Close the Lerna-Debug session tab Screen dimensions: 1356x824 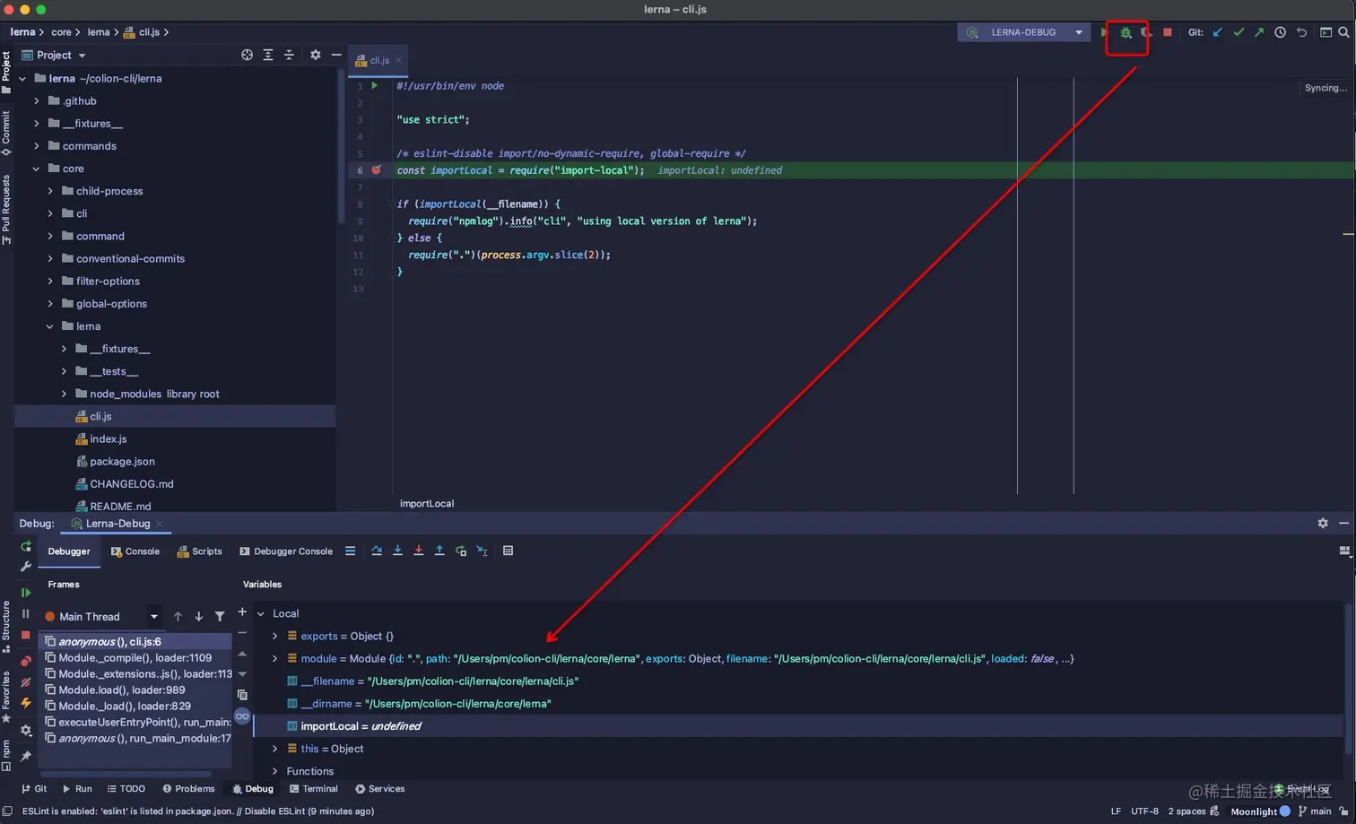click(x=160, y=524)
